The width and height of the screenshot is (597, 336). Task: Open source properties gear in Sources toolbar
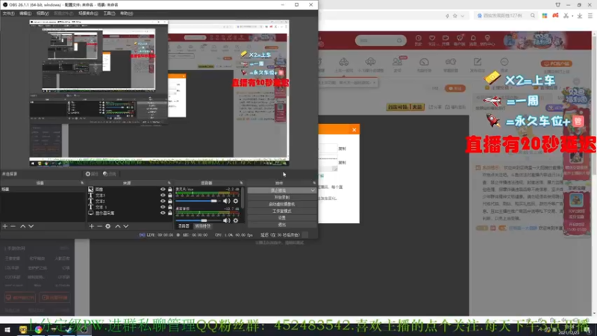(x=108, y=226)
